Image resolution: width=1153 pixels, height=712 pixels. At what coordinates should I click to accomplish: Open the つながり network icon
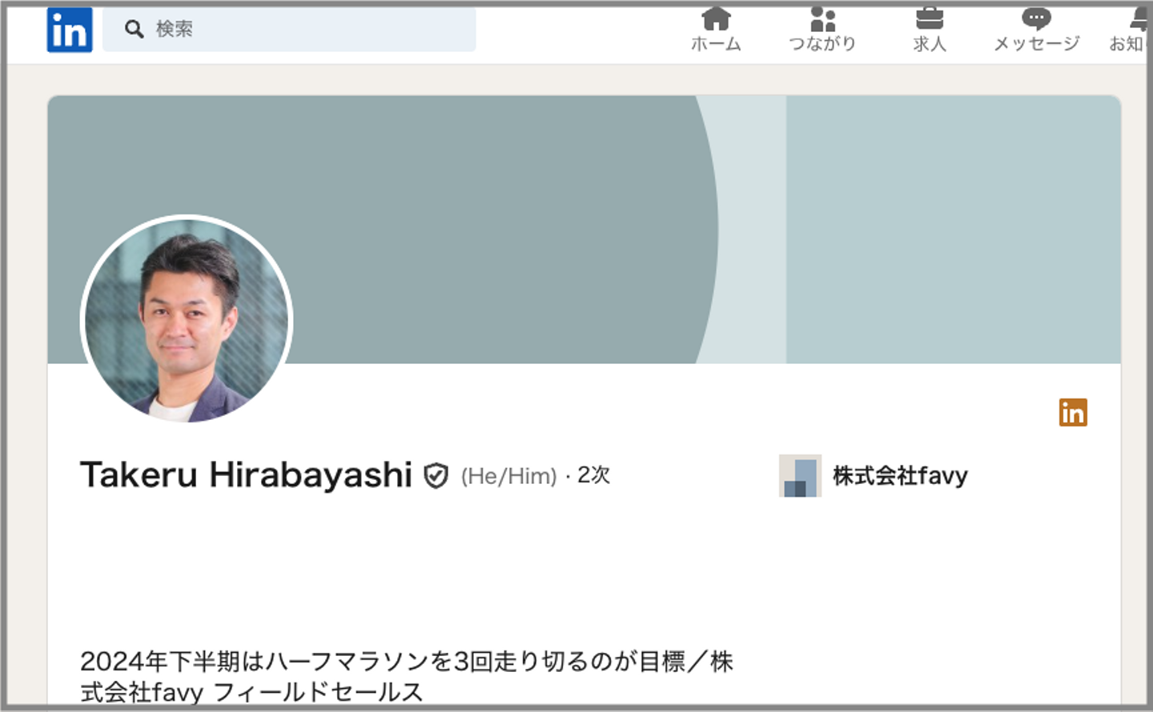pos(822,18)
